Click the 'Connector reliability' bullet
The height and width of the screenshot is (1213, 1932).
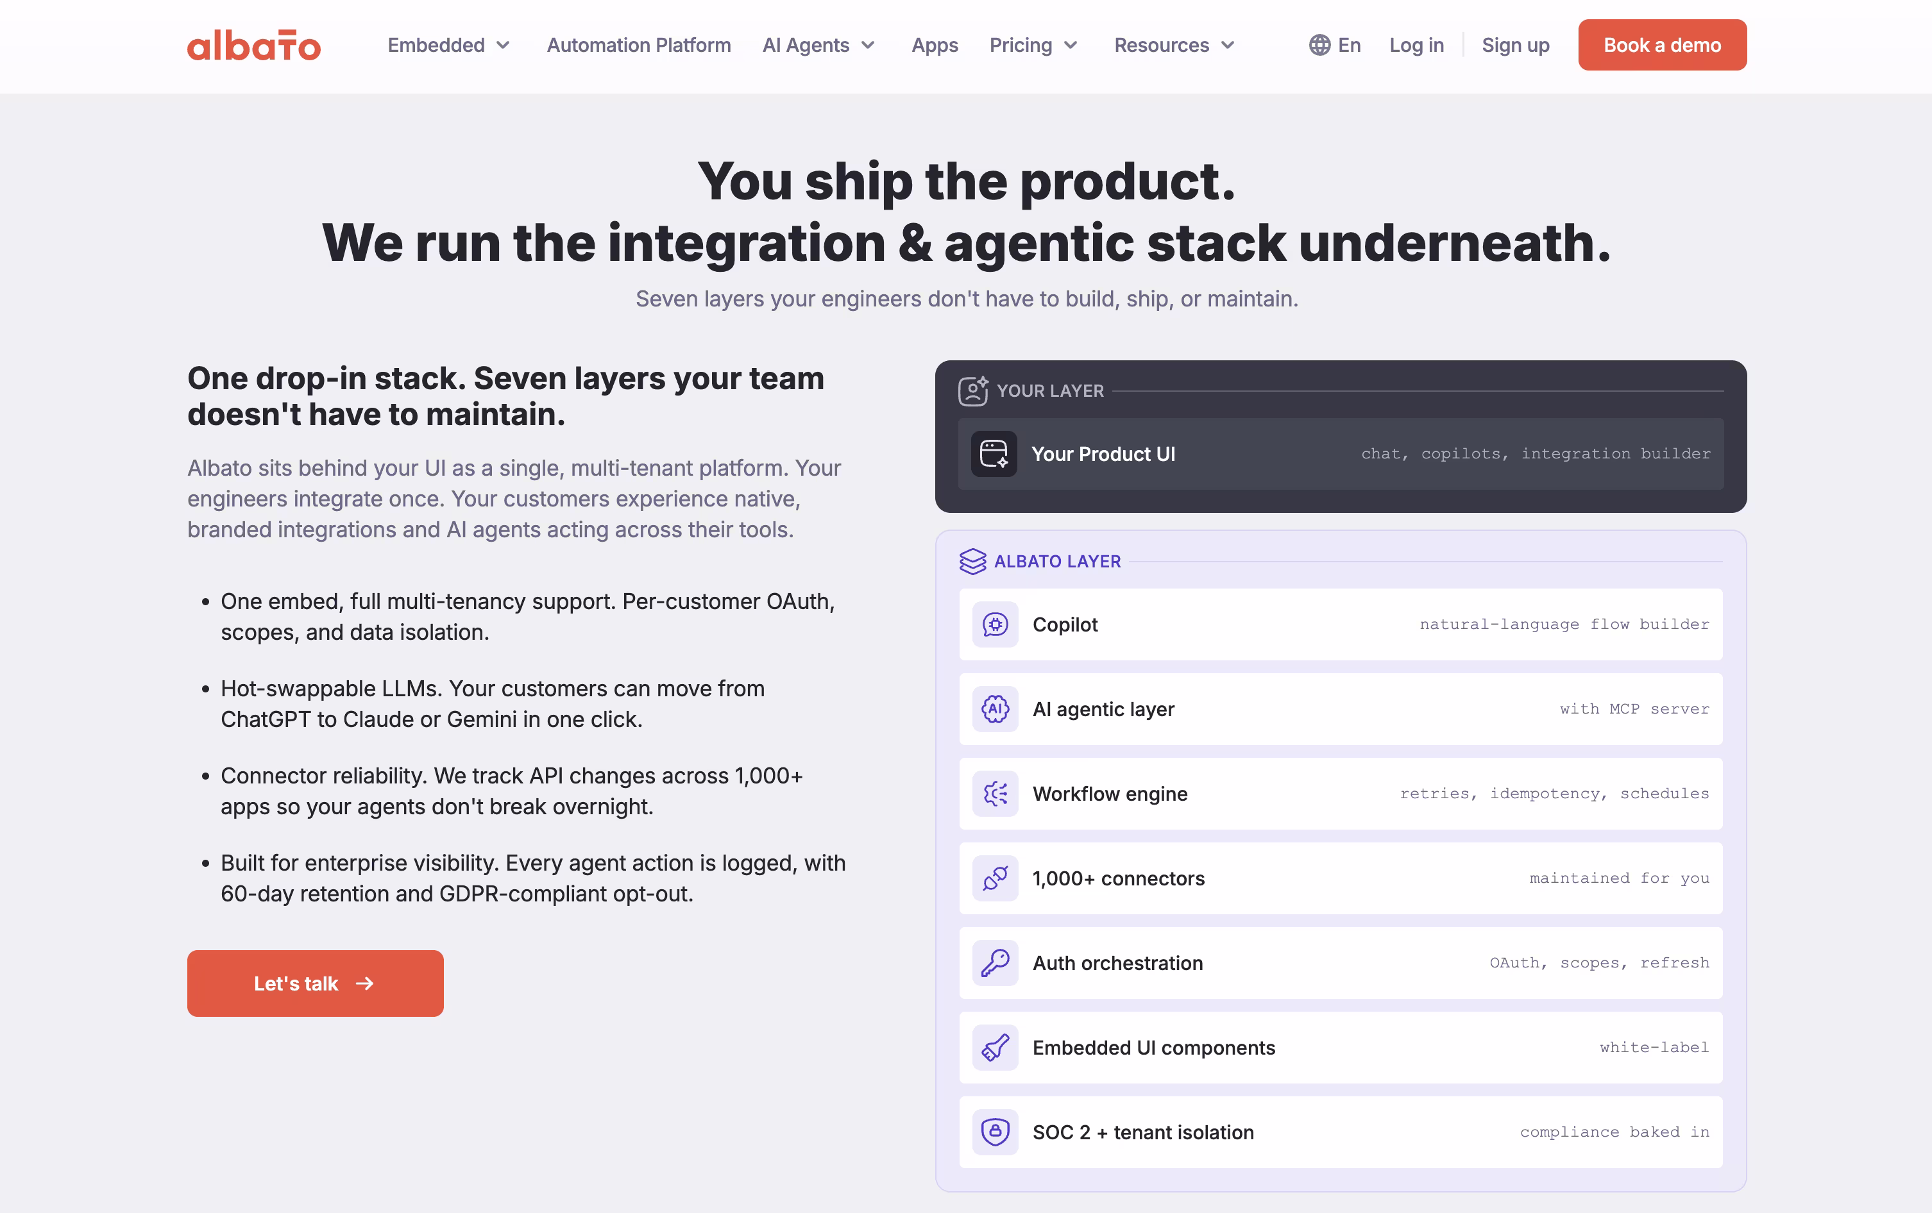[512, 791]
